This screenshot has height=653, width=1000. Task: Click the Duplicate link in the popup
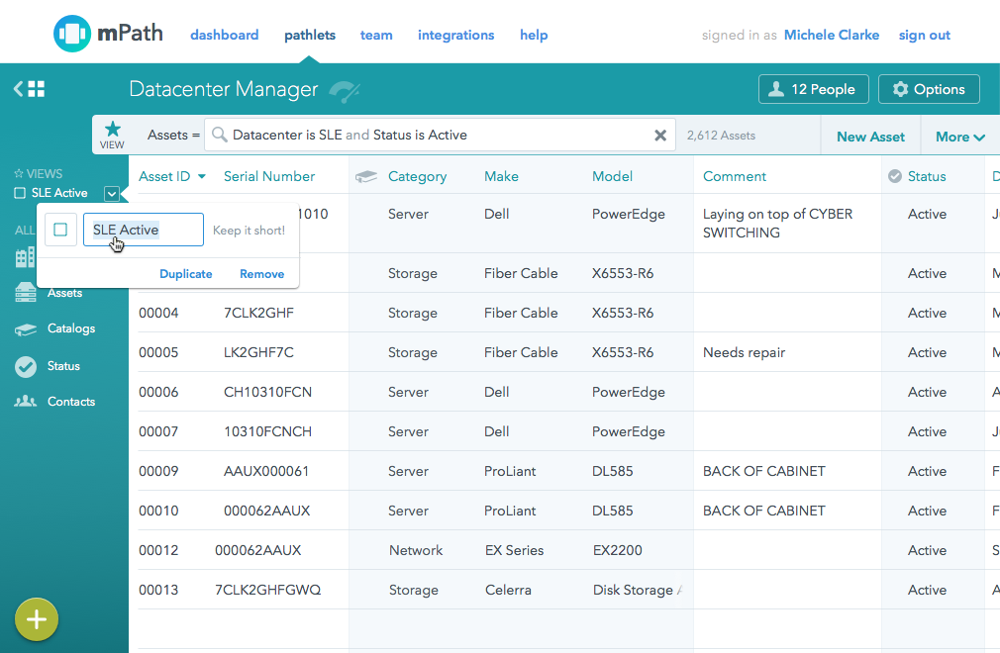coord(186,274)
